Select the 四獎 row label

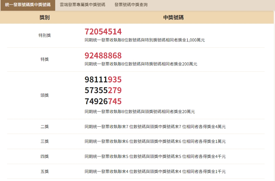(x=44, y=156)
